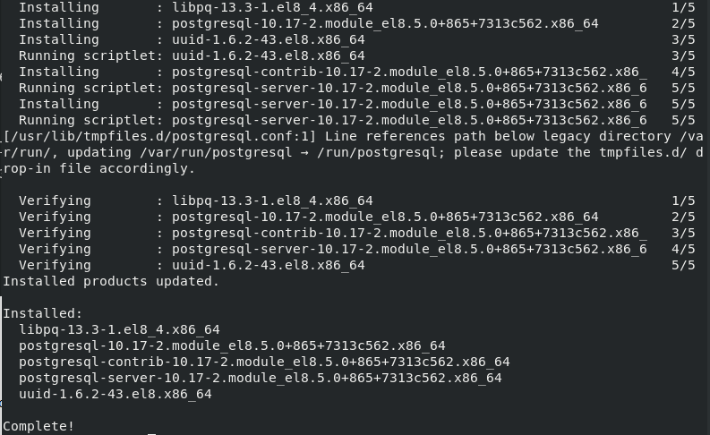Image resolution: width=710 pixels, height=435 pixels.
Task: Click 'rop-in file accordingly.' warning line
Action: (x=98, y=168)
